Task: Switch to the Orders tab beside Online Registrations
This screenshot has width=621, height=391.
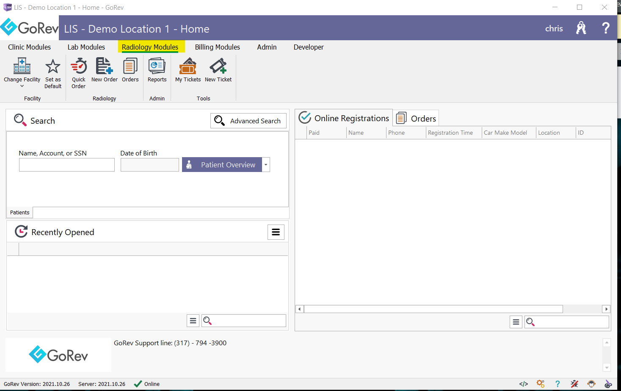Action: point(416,118)
